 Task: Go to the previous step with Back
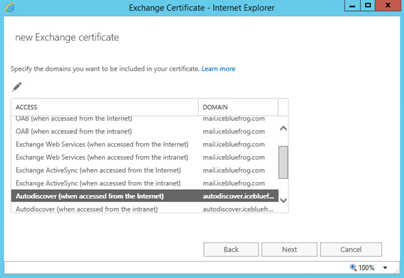231,249
